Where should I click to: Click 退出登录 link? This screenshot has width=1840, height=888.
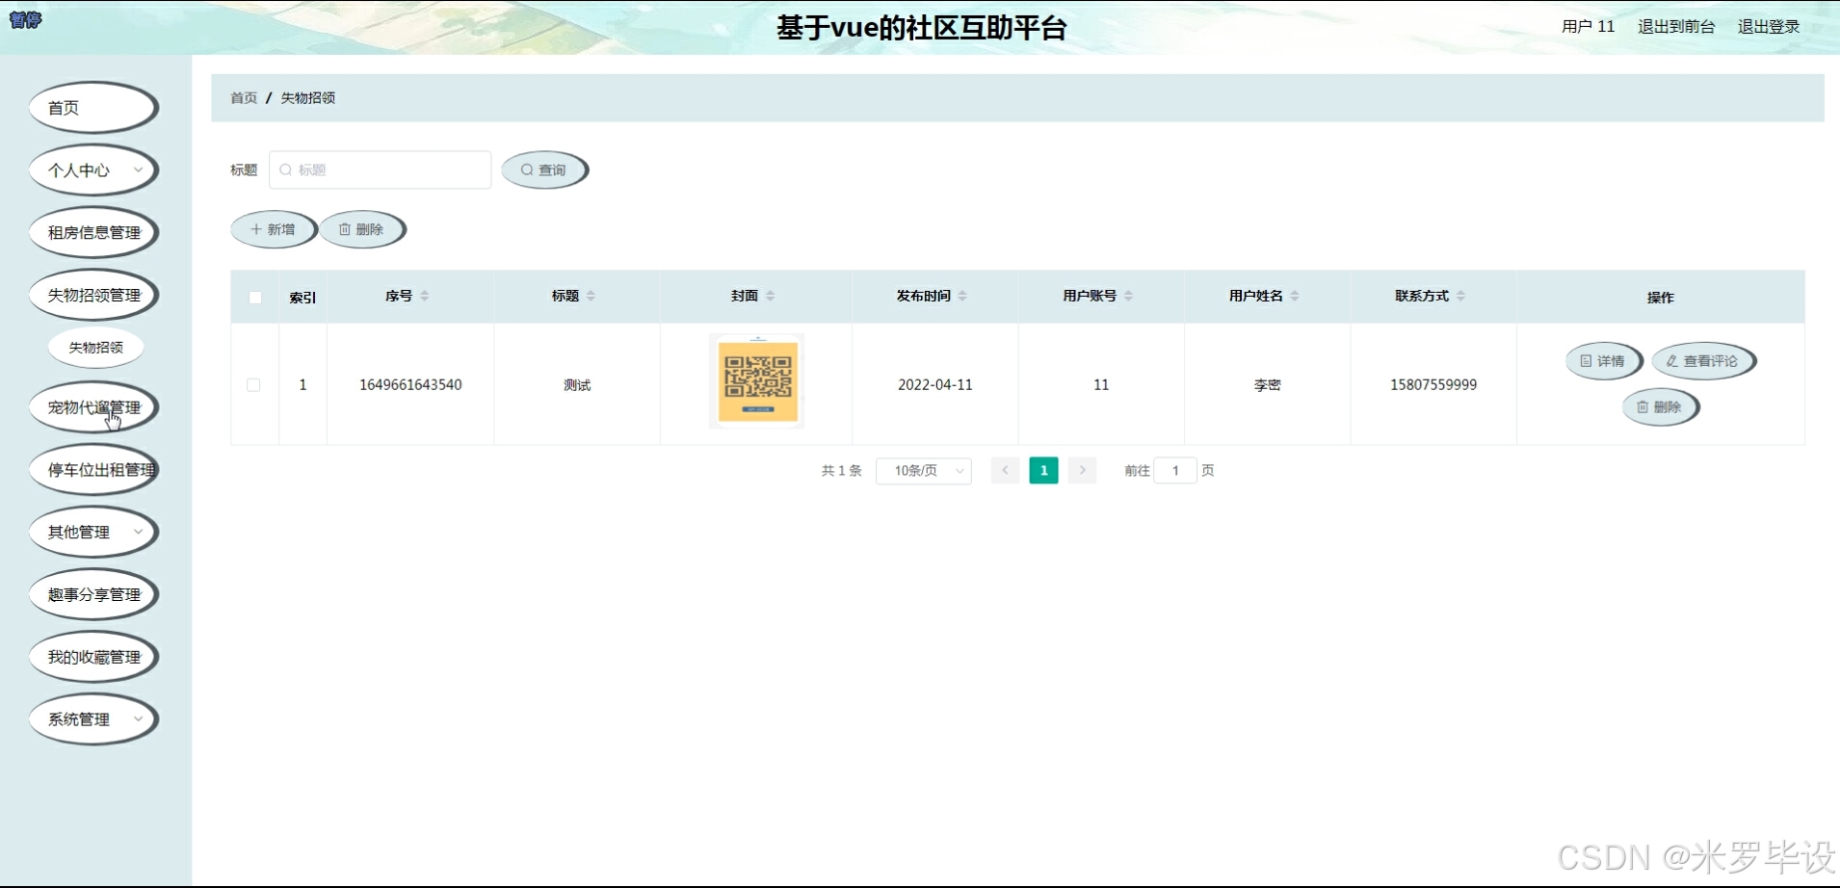[x=1769, y=27]
